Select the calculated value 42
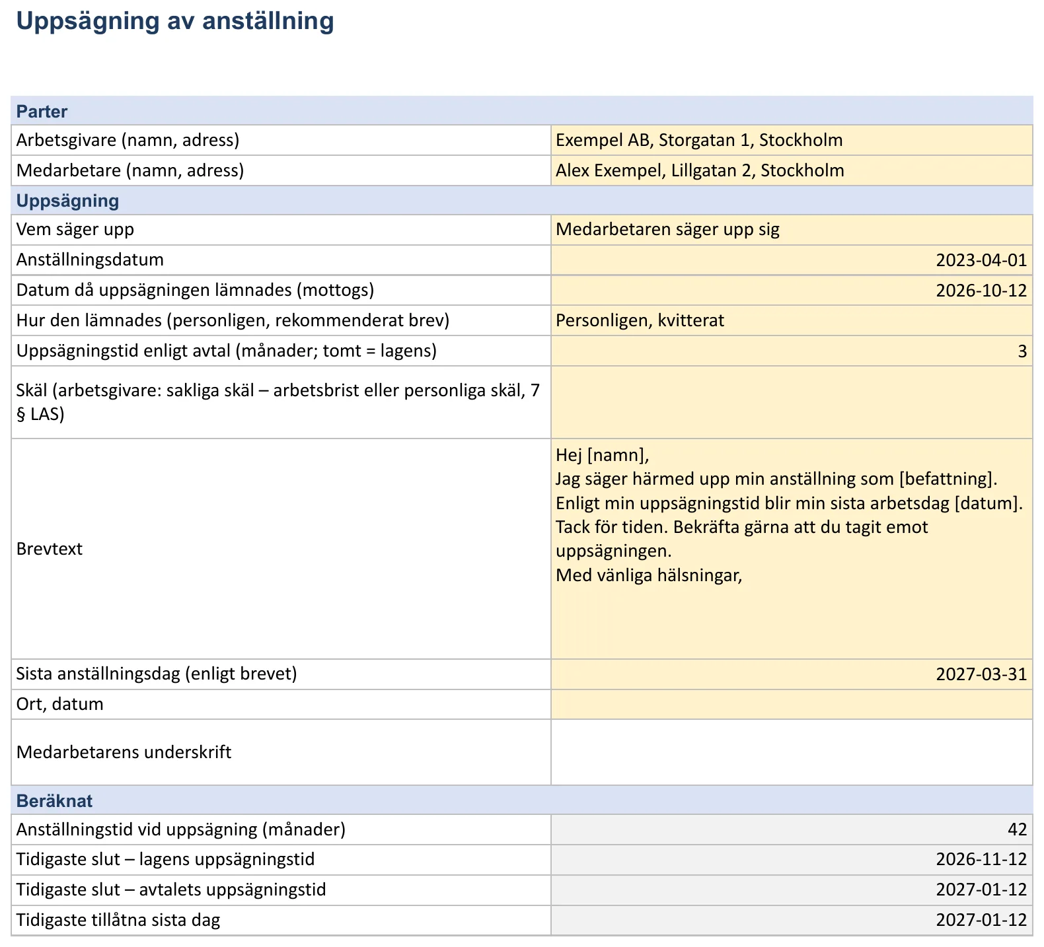Viewport: 1044px width, 947px height. [792, 829]
